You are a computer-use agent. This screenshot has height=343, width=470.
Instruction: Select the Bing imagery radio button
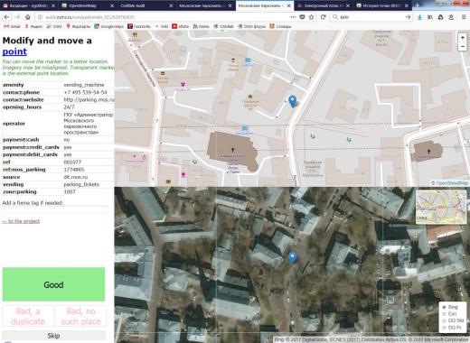[444, 307]
